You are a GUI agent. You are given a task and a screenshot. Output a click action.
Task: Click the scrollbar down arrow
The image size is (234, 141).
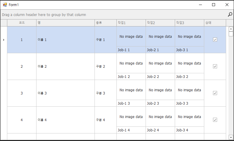(x=231, y=137)
